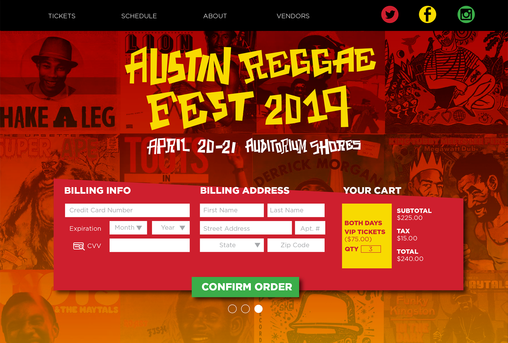Image resolution: width=508 pixels, height=343 pixels.
Task: Open the About menu item
Action: 215,16
